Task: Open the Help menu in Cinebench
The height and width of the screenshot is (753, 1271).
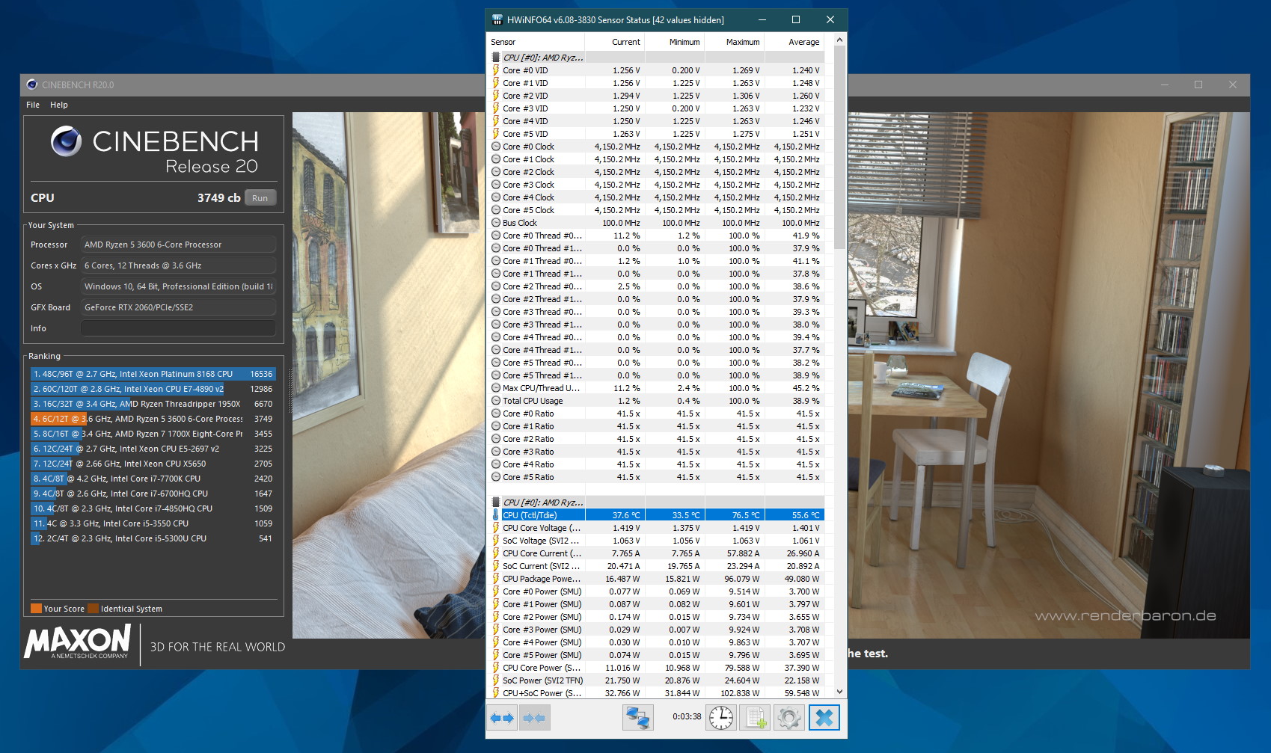Action: coord(59,105)
